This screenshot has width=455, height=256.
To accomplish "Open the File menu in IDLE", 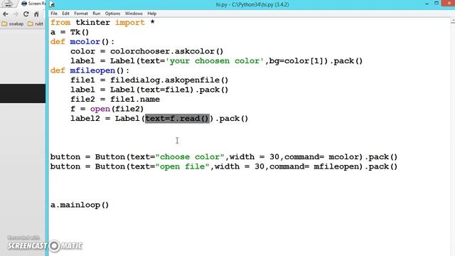I will pos(54,14).
